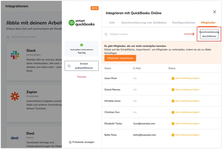Viewport: 222px width, 149px height.
Task: Click Betty Rose's Keine Verbindung möglich status
Action: (x=187, y=135)
